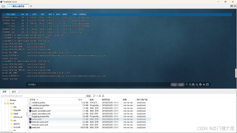Open the grid layout view icon
Image resolution: width=237 pixels, height=133 pixels.
click(232, 6)
